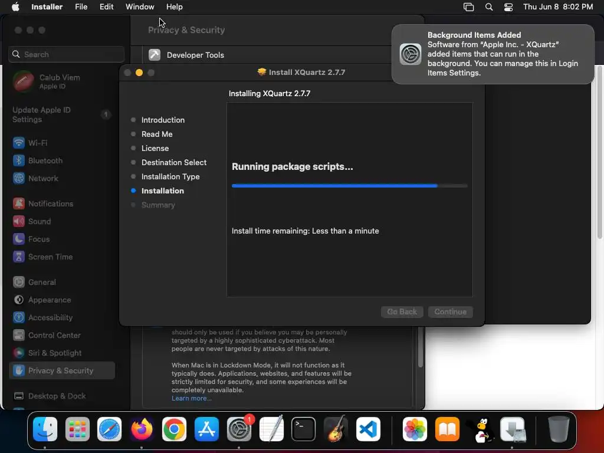This screenshot has width=604, height=453.
Task: Click the Settings pane vertical scrollbar
Action: tap(420, 347)
